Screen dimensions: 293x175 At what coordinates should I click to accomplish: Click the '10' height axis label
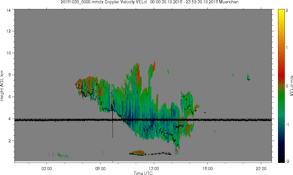tap(9, 53)
